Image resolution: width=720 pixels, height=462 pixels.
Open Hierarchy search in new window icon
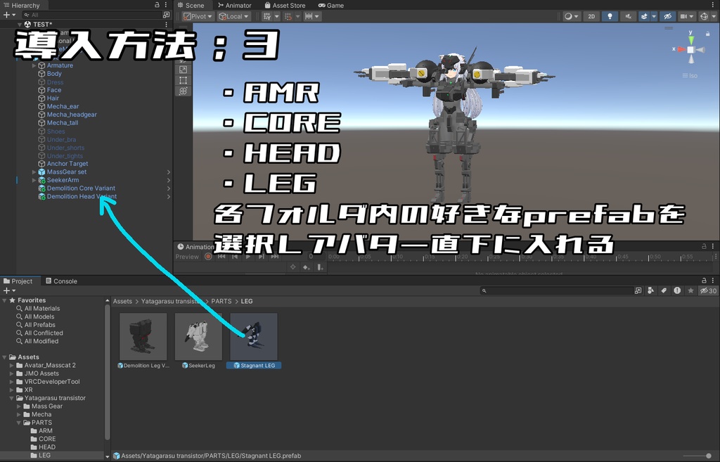[166, 15]
